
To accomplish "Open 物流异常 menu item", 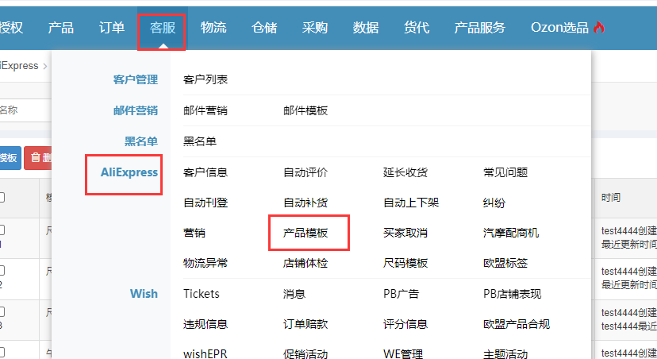I will [206, 263].
